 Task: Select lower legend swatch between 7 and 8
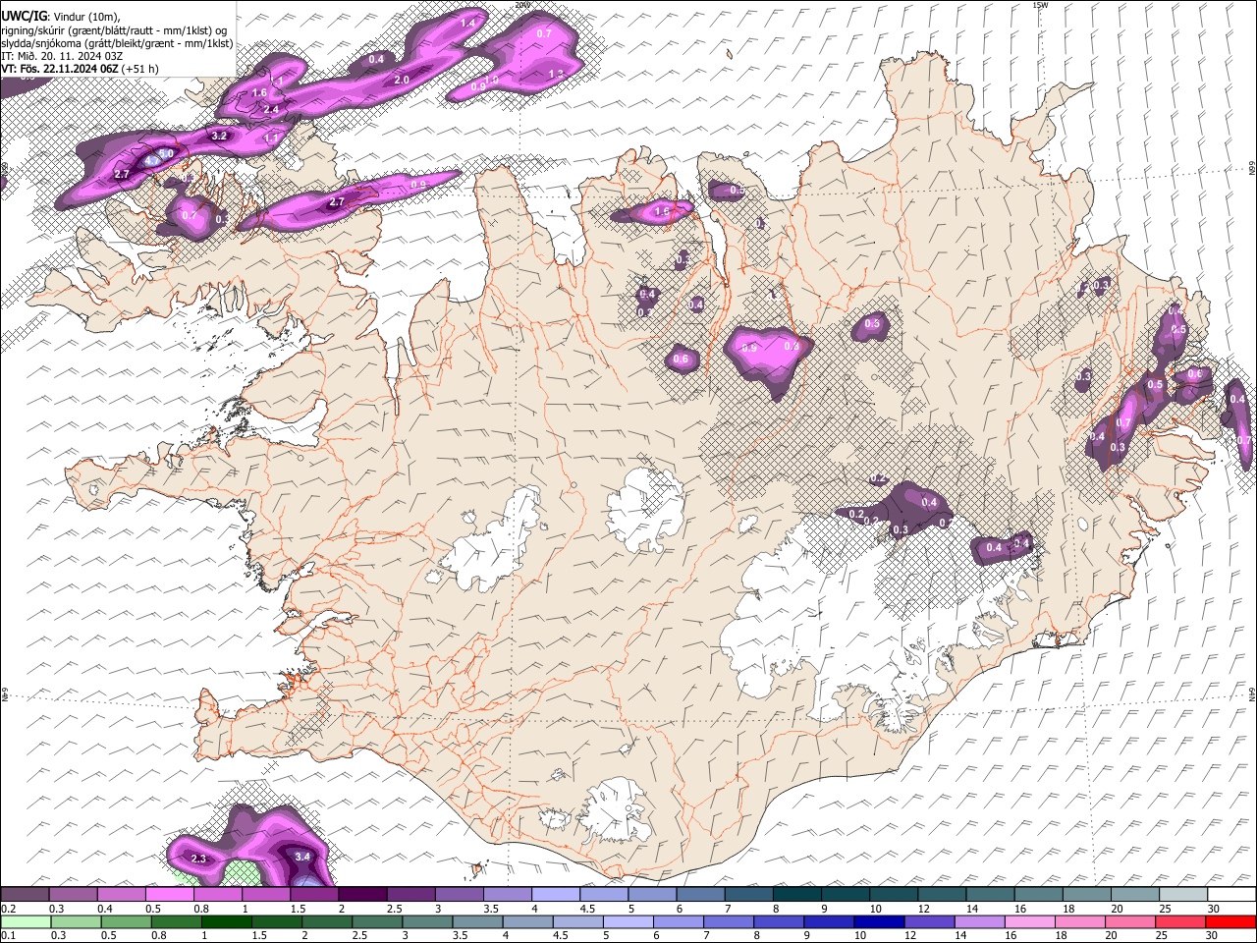click(728, 921)
